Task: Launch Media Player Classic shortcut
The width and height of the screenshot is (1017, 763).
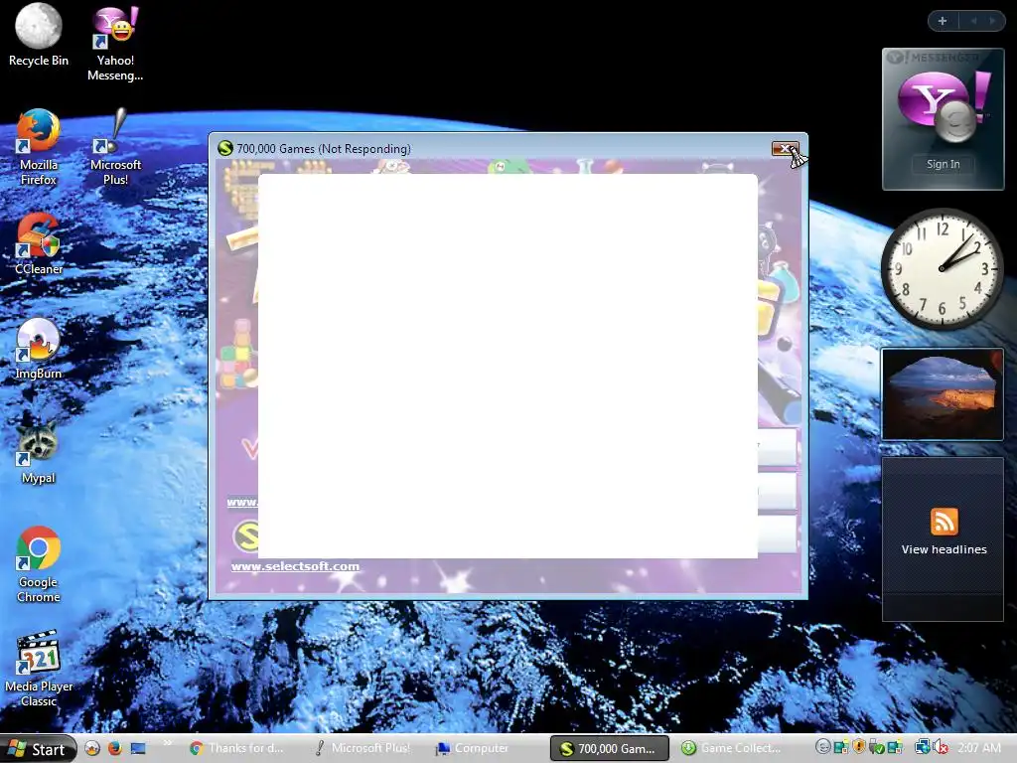Action: 39,669
